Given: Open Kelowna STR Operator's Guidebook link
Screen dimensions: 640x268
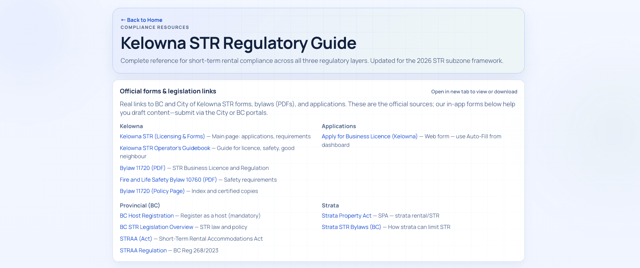Looking at the screenshot, I should 165,148.
